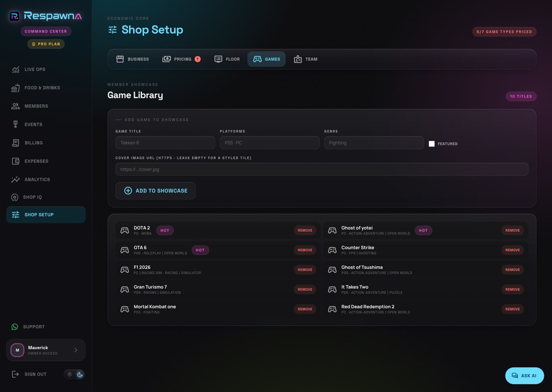Switch to the Business tab
This screenshot has height=392, width=552.
point(132,59)
